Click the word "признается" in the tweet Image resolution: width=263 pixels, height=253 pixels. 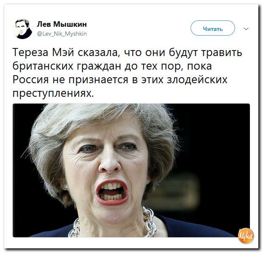point(98,80)
